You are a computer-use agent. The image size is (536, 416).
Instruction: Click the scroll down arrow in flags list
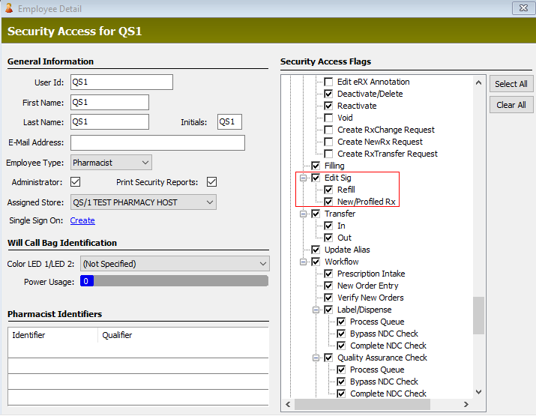pyautogui.click(x=478, y=391)
